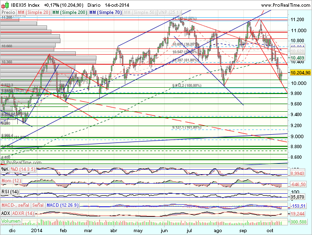This screenshot has height=235, width=312.
Task: Click the MM (Simple 70) legend label
Action: coord(106,12)
